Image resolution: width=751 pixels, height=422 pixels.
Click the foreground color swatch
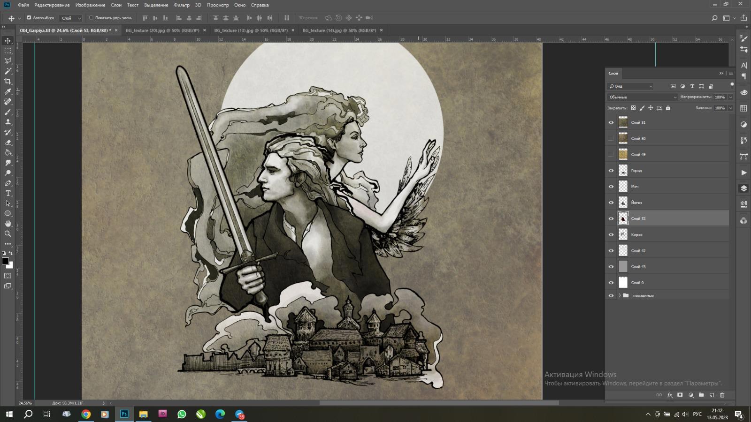(5, 261)
